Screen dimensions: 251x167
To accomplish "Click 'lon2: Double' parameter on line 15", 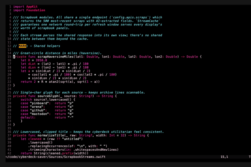I will [166, 57].
